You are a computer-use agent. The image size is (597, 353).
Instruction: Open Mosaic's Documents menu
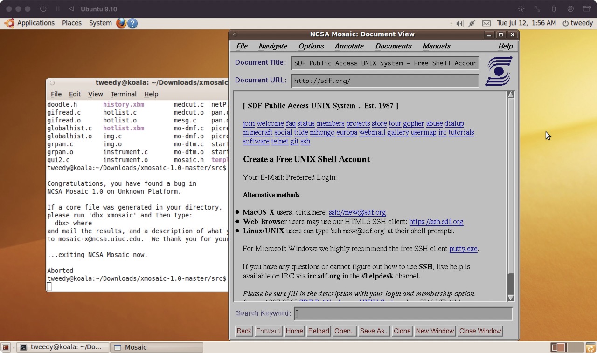[x=393, y=46]
